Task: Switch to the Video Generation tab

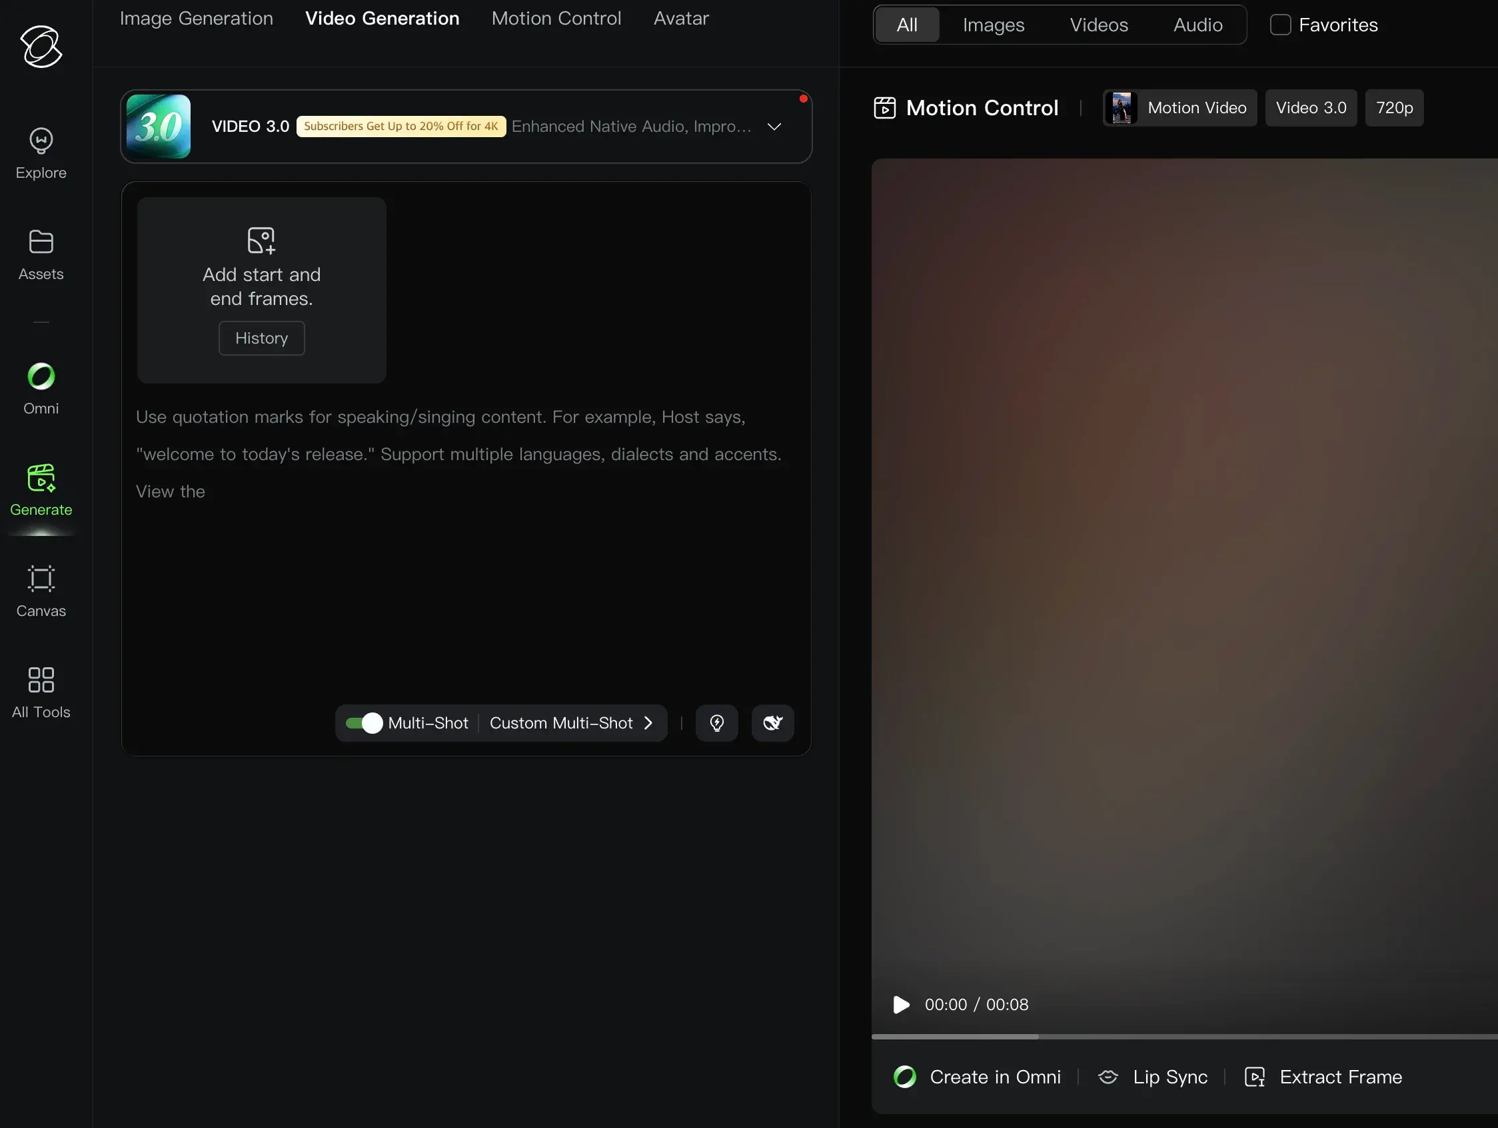Action: pyautogui.click(x=382, y=18)
